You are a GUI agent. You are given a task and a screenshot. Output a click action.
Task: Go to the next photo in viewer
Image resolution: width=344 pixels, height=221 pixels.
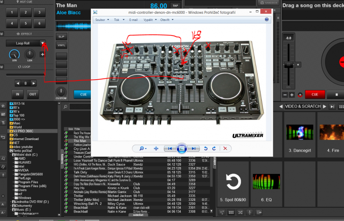pyautogui.click(x=193, y=149)
